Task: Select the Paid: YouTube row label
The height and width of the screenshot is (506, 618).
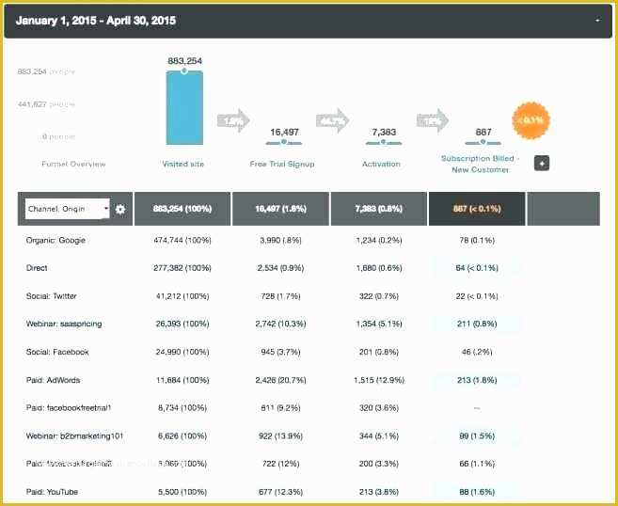Action: pyautogui.click(x=52, y=492)
